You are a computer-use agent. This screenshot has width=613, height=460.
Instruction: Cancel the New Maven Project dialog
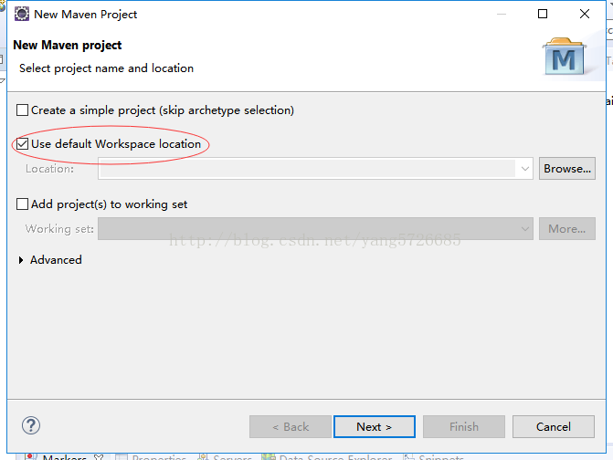tap(554, 427)
